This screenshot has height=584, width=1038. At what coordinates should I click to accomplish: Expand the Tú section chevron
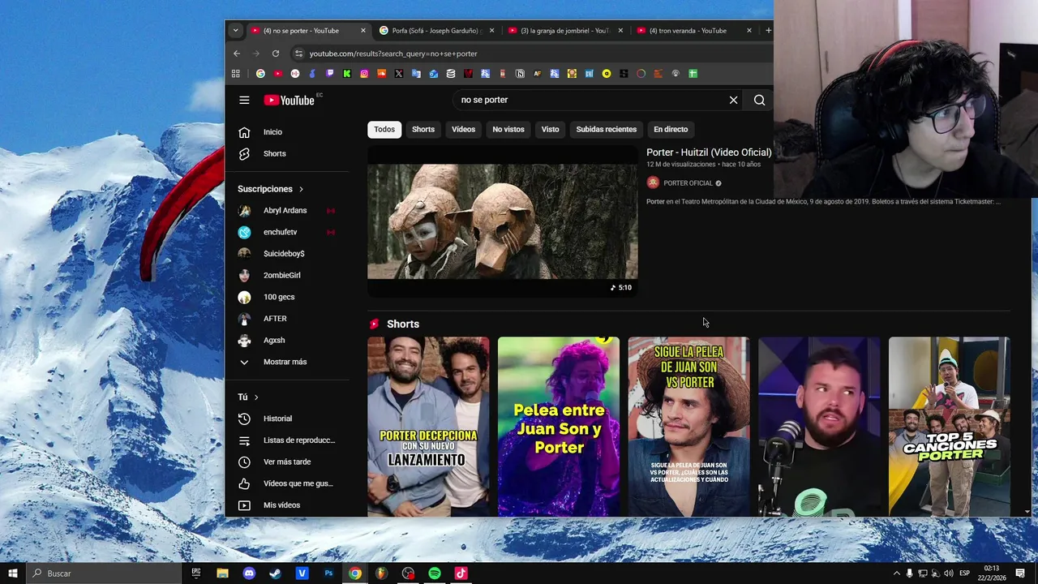coord(256,397)
